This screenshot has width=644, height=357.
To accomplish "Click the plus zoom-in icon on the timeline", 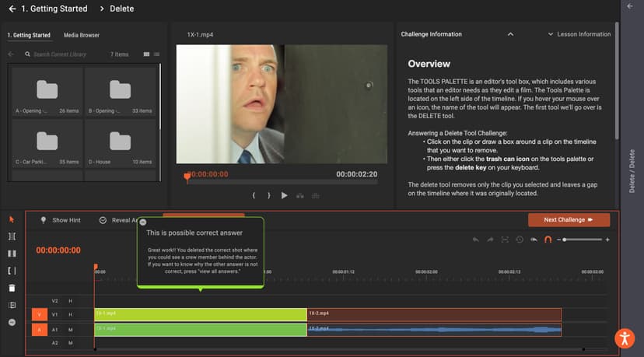I will click(x=607, y=240).
